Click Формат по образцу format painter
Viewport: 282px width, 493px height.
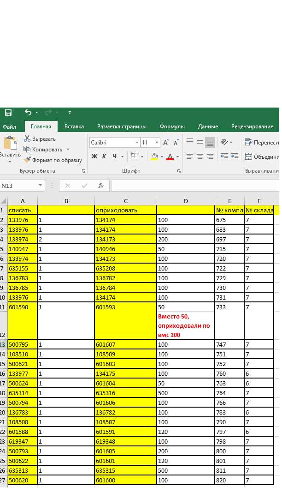click(53, 160)
